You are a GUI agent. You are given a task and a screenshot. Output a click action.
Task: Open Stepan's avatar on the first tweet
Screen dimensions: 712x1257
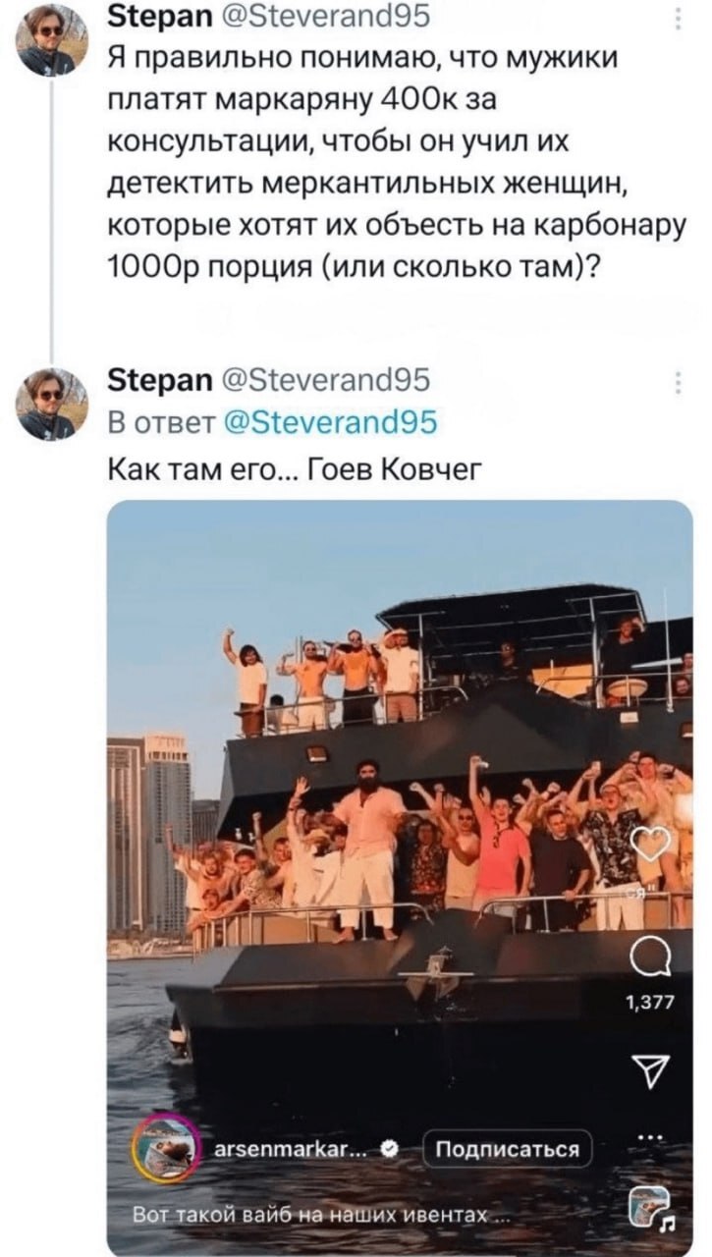click(x=52, y=40)
